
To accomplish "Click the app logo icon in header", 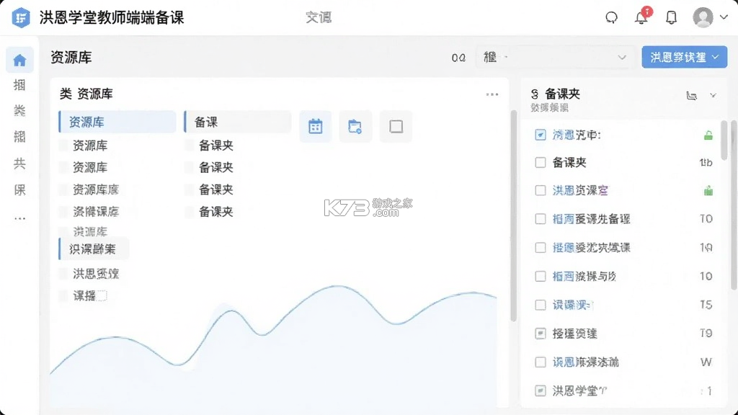I will click(21, 18).
